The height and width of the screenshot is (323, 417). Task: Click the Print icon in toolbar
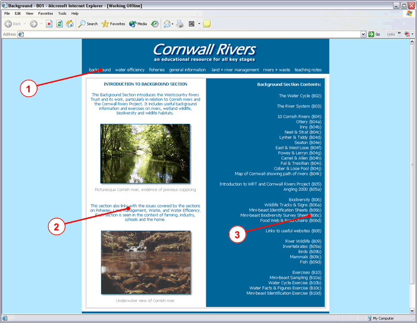(179, 24)
